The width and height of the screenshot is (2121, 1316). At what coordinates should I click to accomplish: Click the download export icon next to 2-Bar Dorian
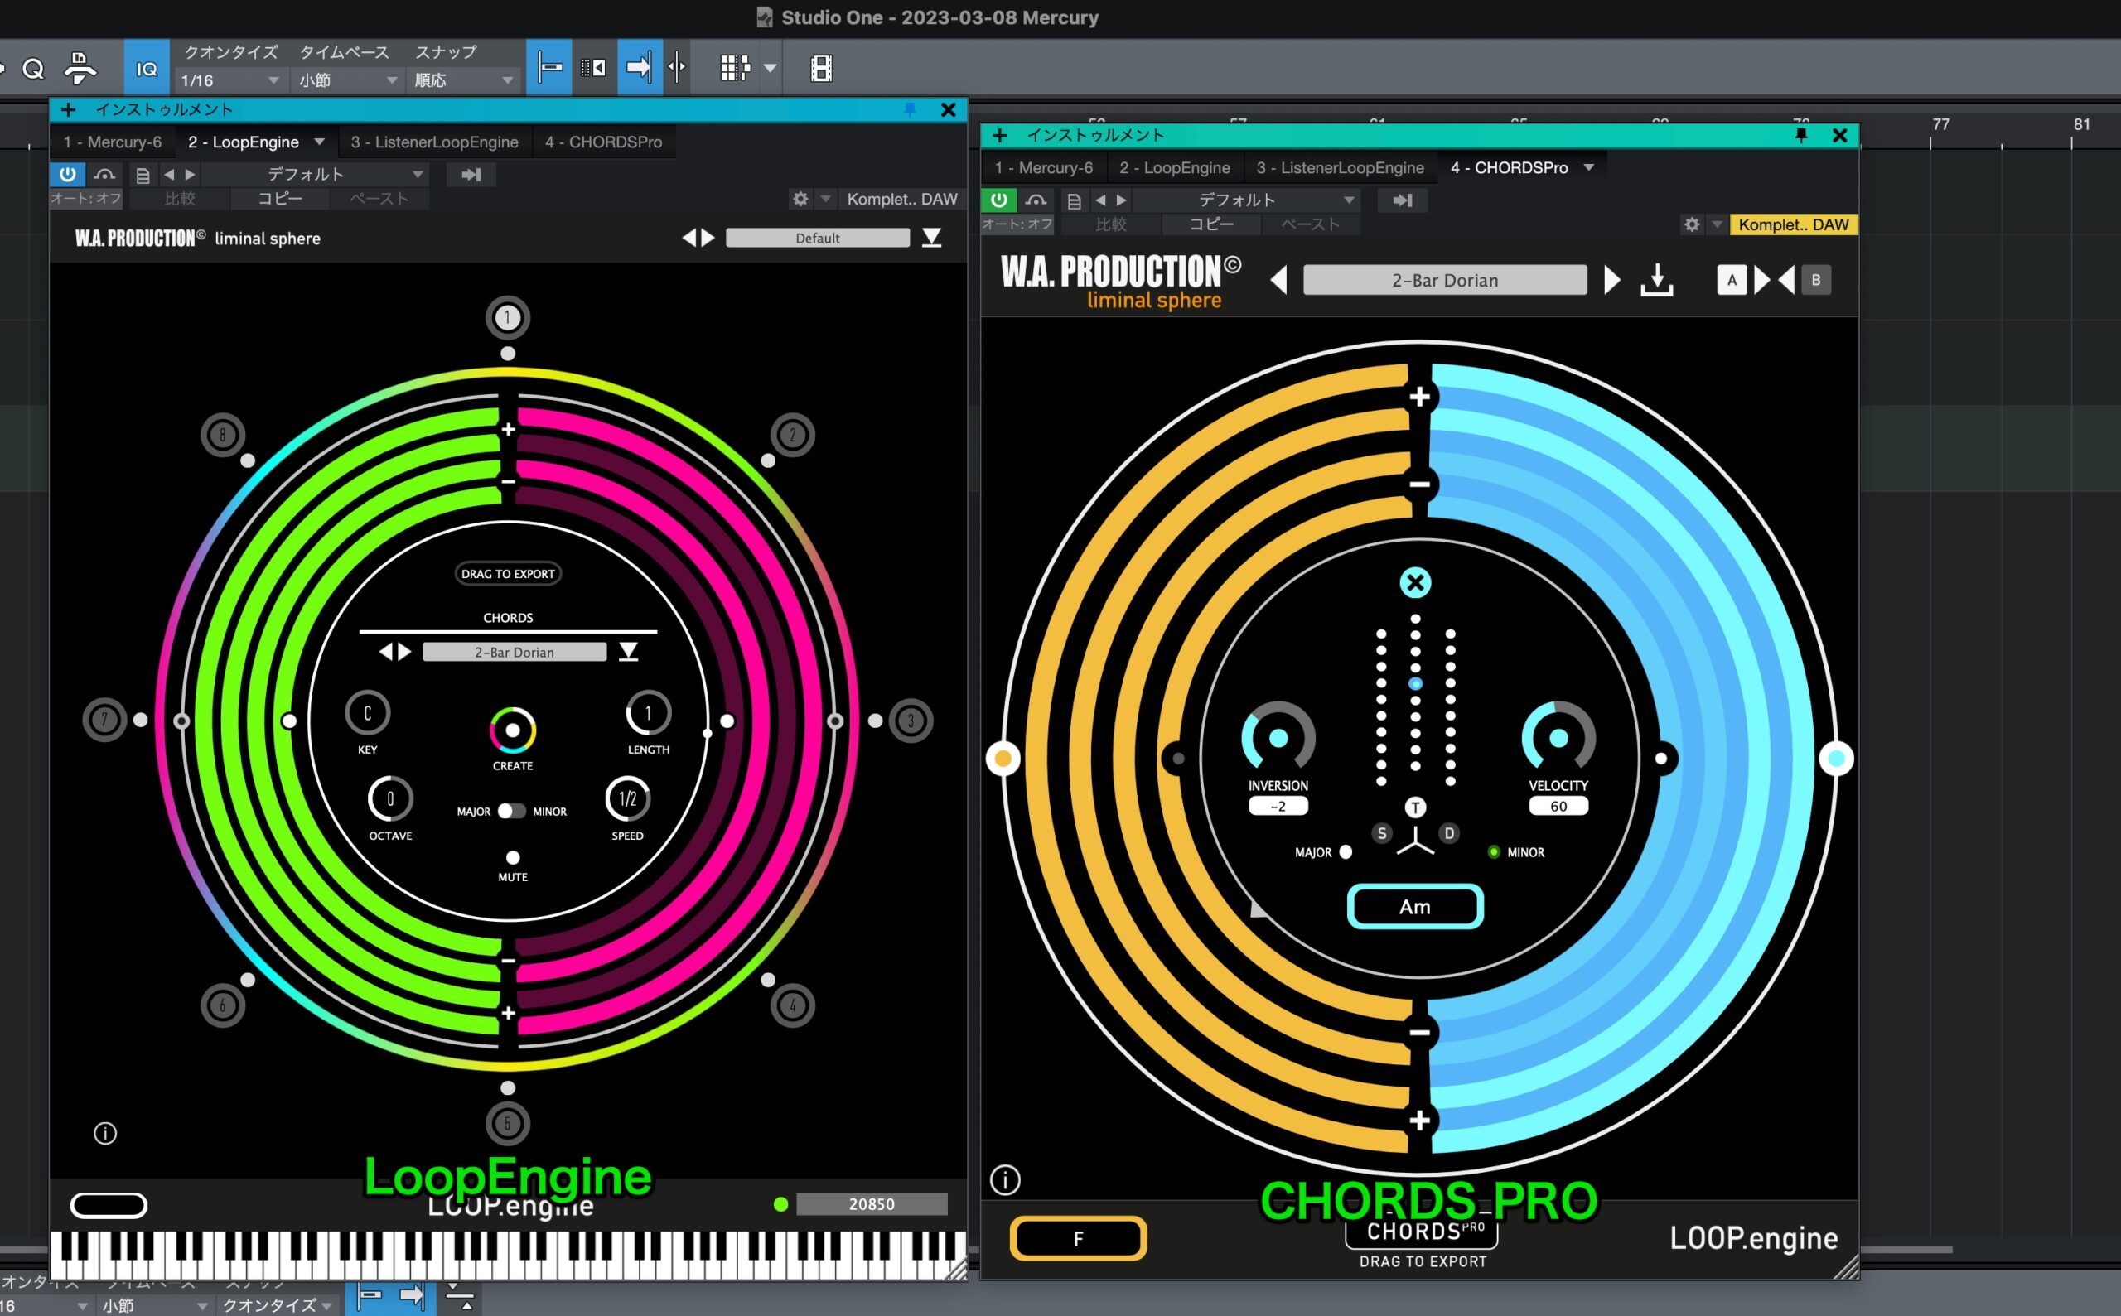click(1656, 280)
